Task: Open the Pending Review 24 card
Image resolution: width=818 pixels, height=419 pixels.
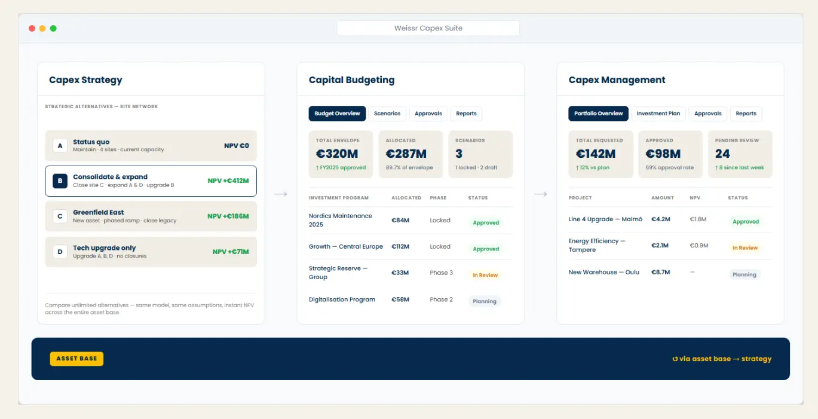Action: tap(740, 154)
